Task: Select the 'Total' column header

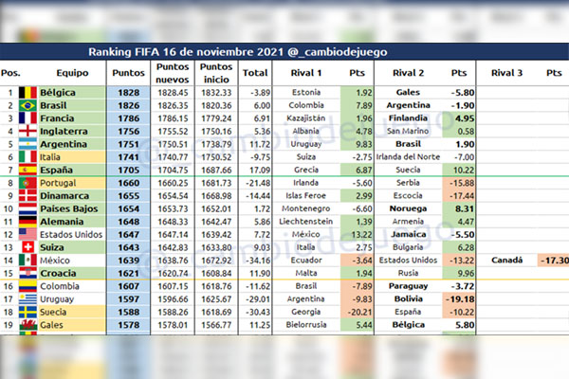Action: tap(255, 73)
